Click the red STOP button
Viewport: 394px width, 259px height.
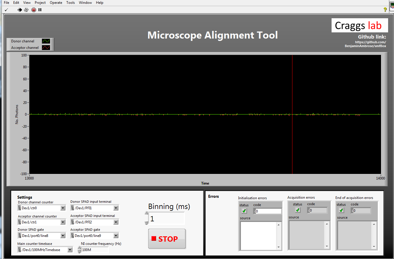click(167, 239)
